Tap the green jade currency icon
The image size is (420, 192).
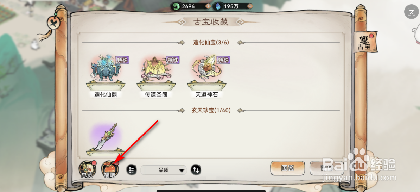coord(176,6)
